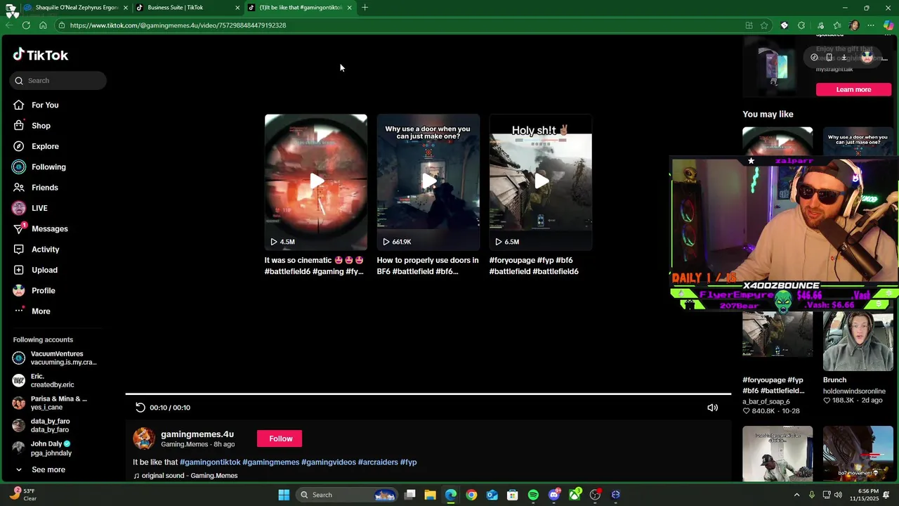The height and width of the screenshot is (506, 899).
Task: Click the #arcraiders hashtag
Action: (x=378, y=462)
